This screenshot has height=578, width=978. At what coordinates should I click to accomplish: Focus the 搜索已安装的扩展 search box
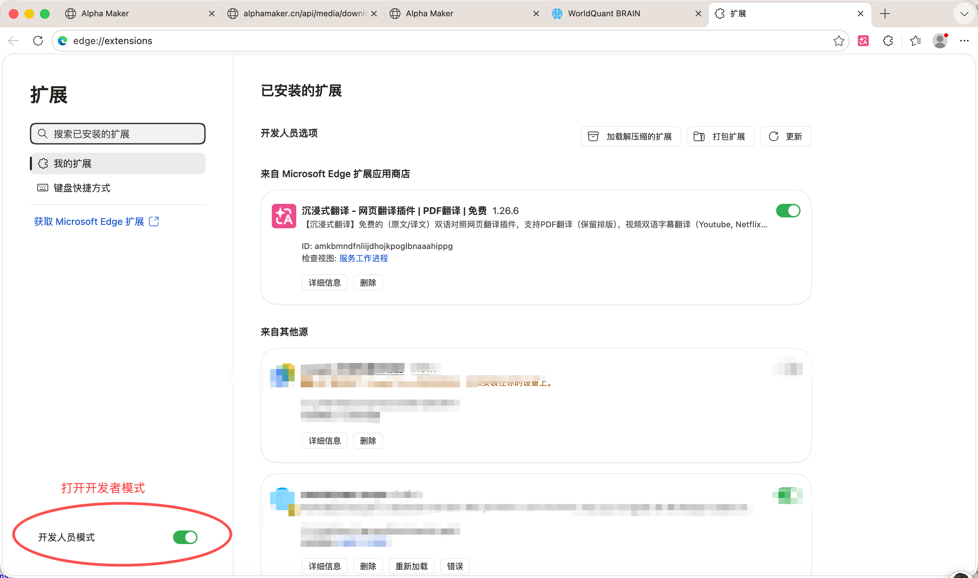click(118, 134)
